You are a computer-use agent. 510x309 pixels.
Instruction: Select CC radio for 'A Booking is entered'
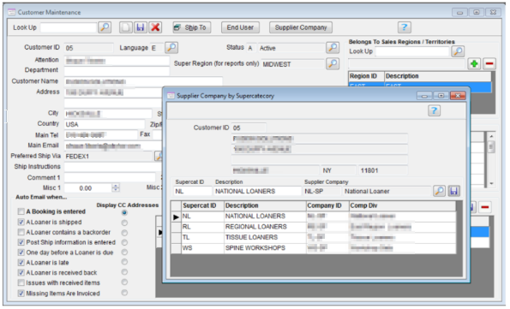tap(124, 212)
